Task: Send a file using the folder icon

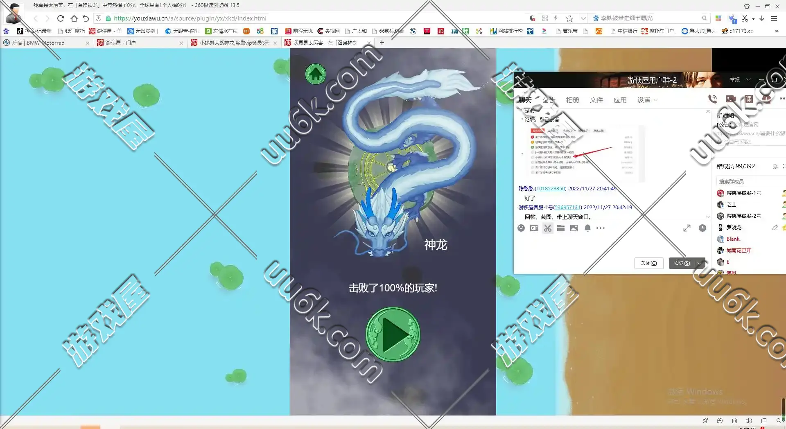Action: (x=561, y=228)
